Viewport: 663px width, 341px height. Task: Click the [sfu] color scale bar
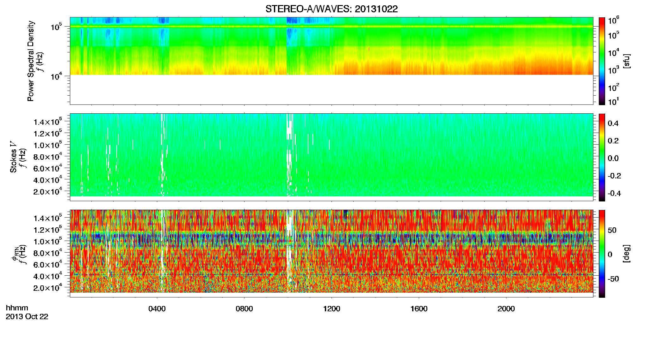click(x=602, y=61)
